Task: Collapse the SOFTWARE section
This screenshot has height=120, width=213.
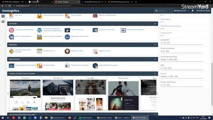Action: pos(155,24)
